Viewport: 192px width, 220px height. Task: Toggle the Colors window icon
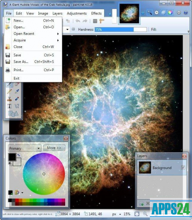170,13
